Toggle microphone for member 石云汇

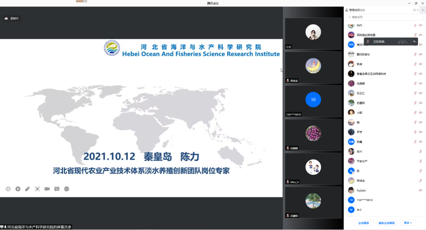tap(415, 93)
